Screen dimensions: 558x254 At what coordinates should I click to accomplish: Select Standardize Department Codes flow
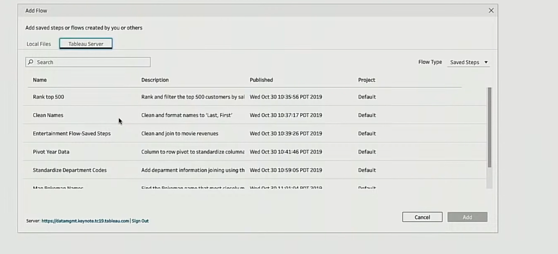[x=254, y=170]
